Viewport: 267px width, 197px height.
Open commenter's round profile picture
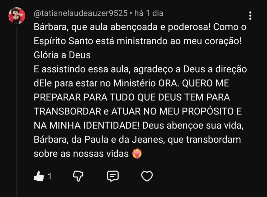pyautogui.click(x=17, y=16)
